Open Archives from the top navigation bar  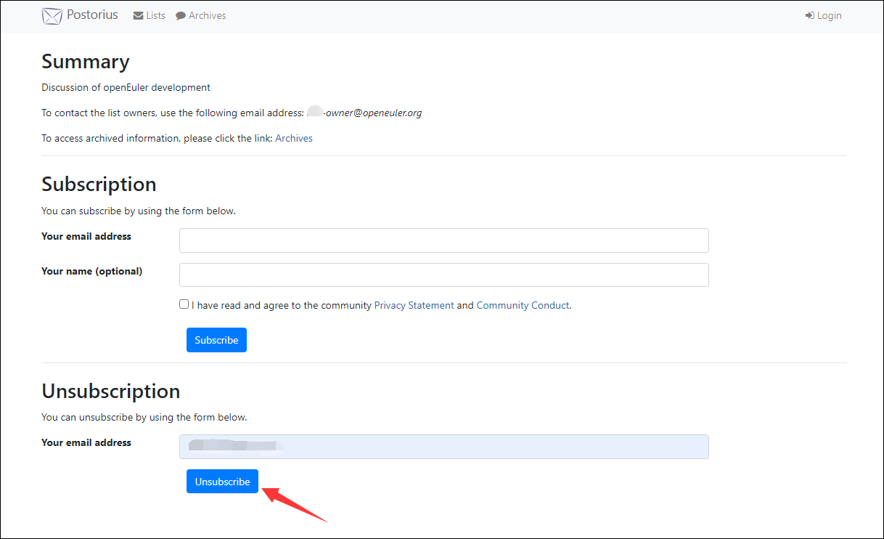coord(207,16)
